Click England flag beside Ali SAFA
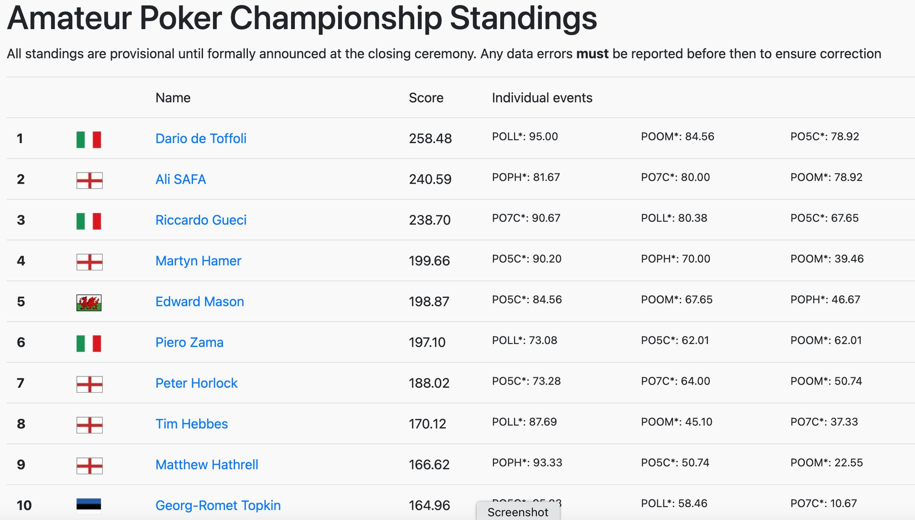 [89, 180]
